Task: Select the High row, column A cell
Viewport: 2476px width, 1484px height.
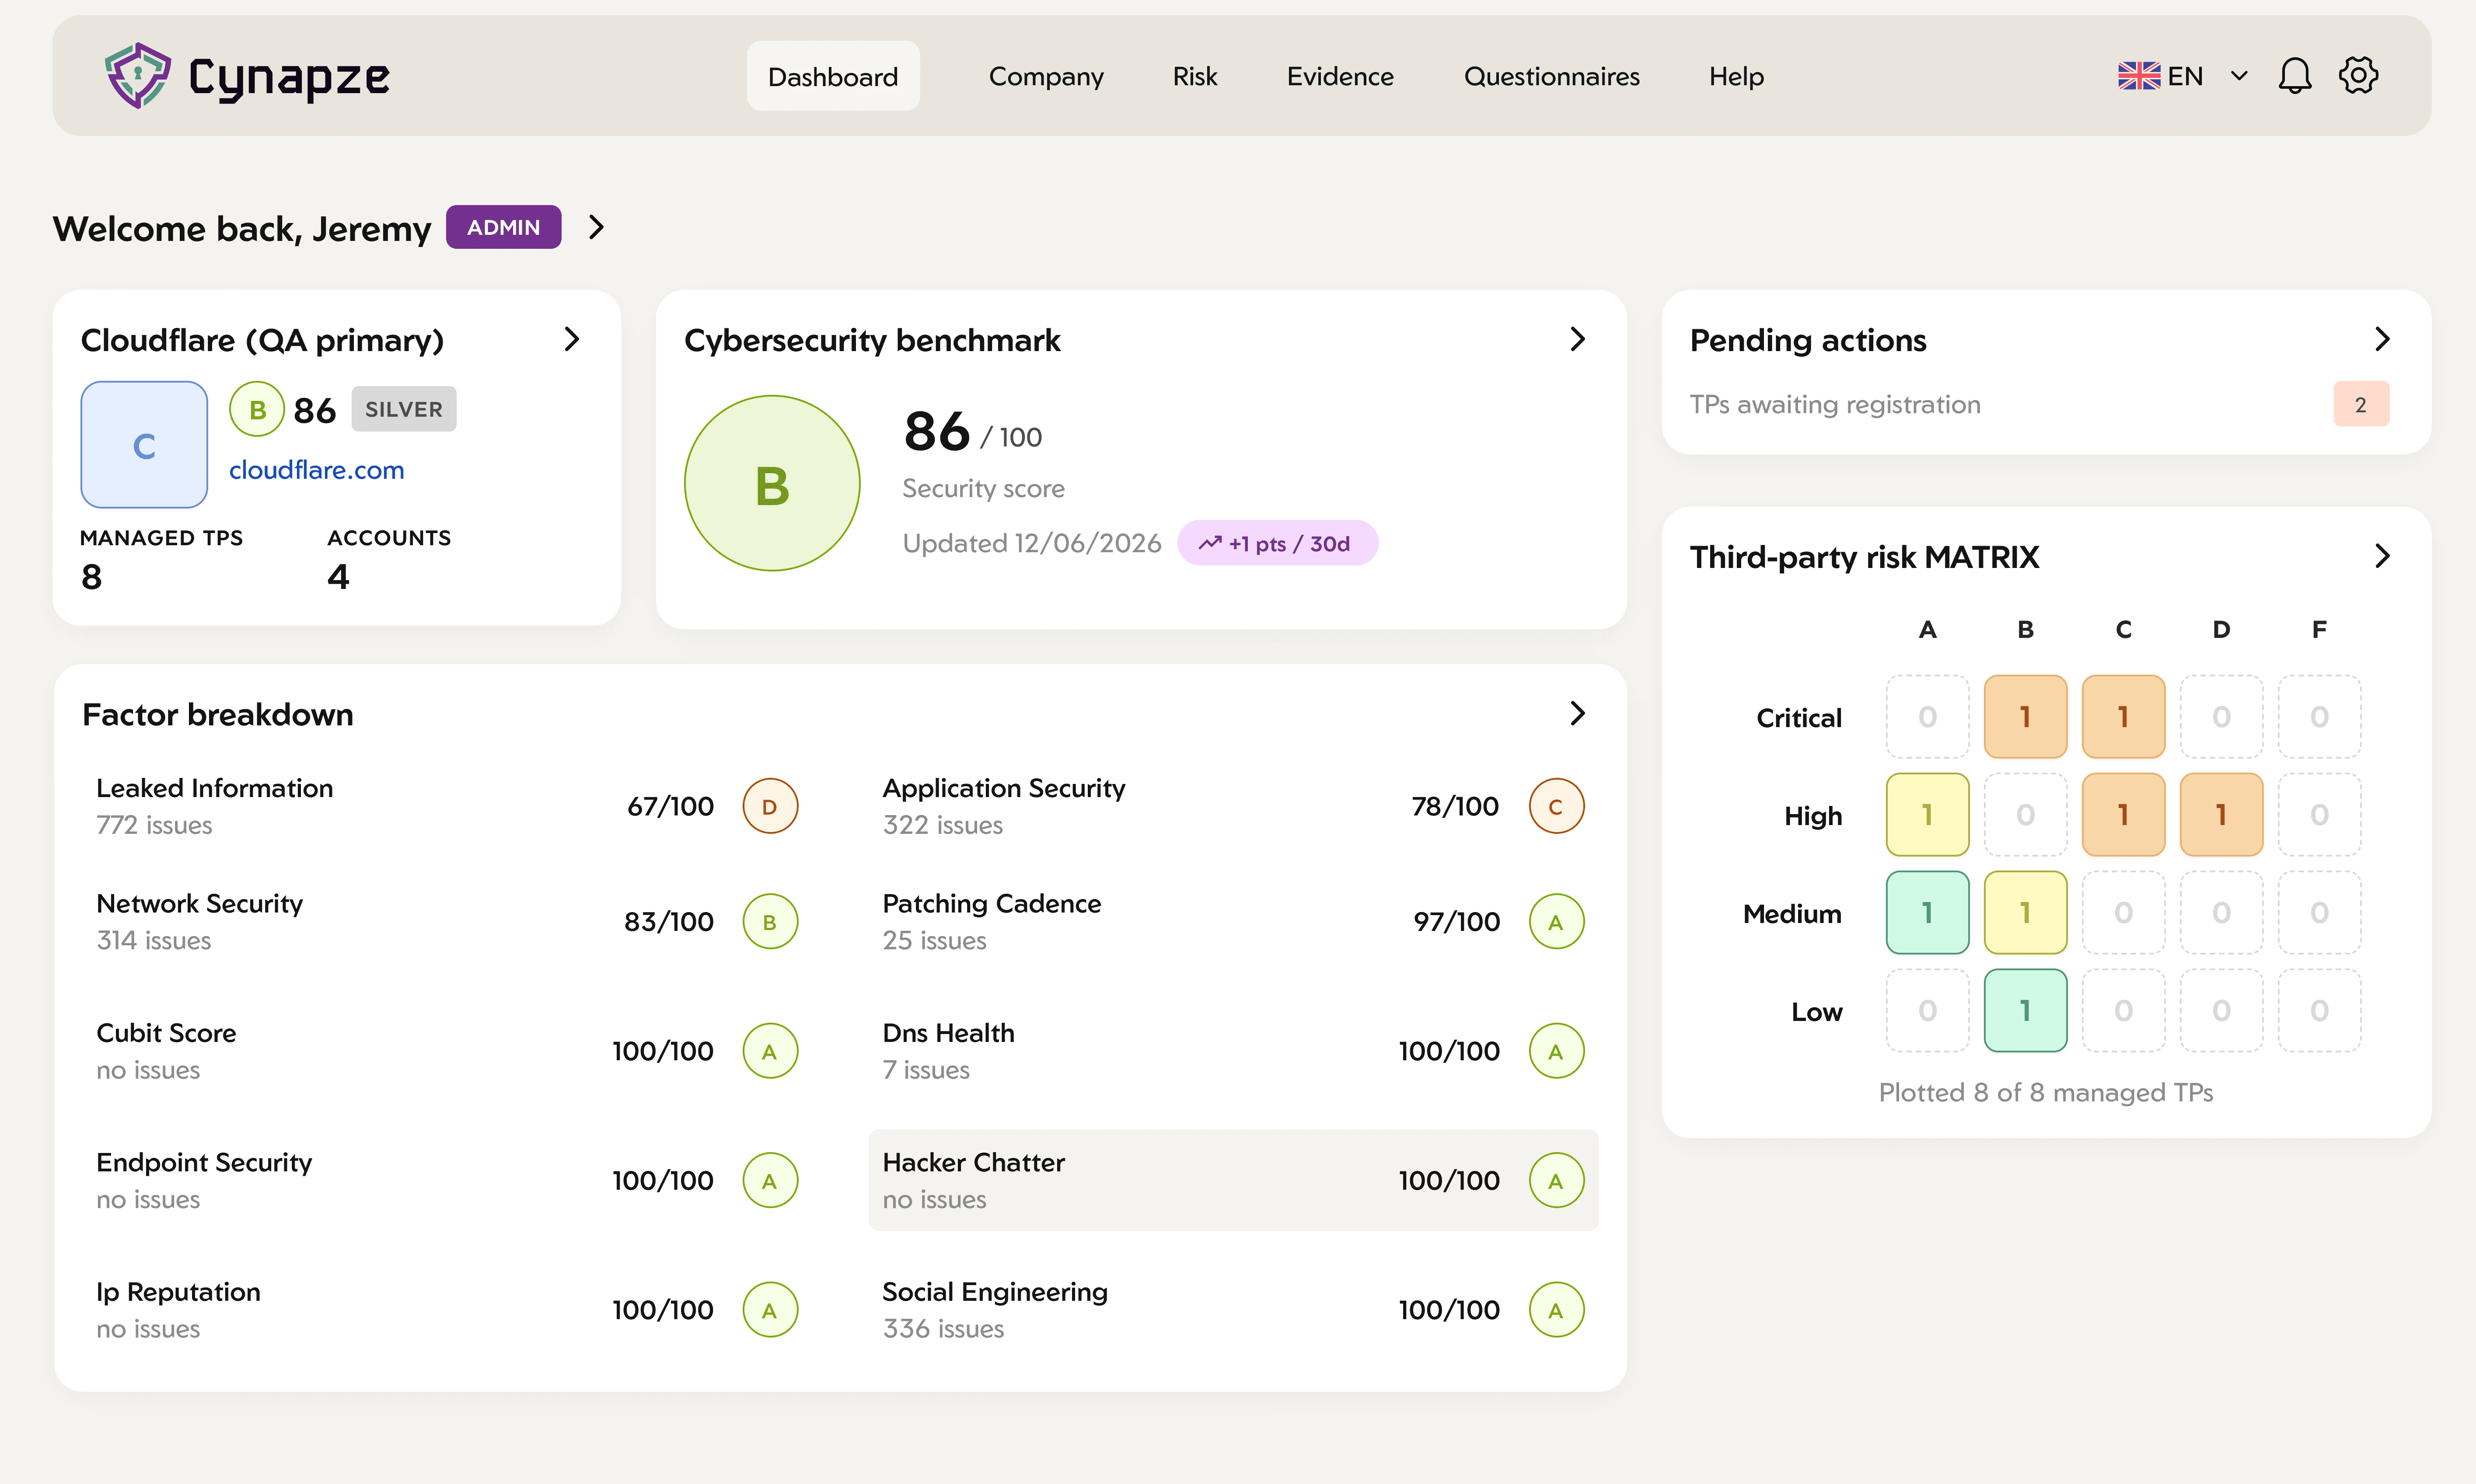Action: pos(1927,814)
